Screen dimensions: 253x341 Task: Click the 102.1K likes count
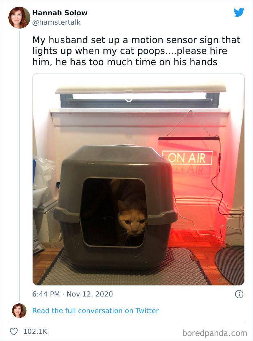[x=35, y=332]
